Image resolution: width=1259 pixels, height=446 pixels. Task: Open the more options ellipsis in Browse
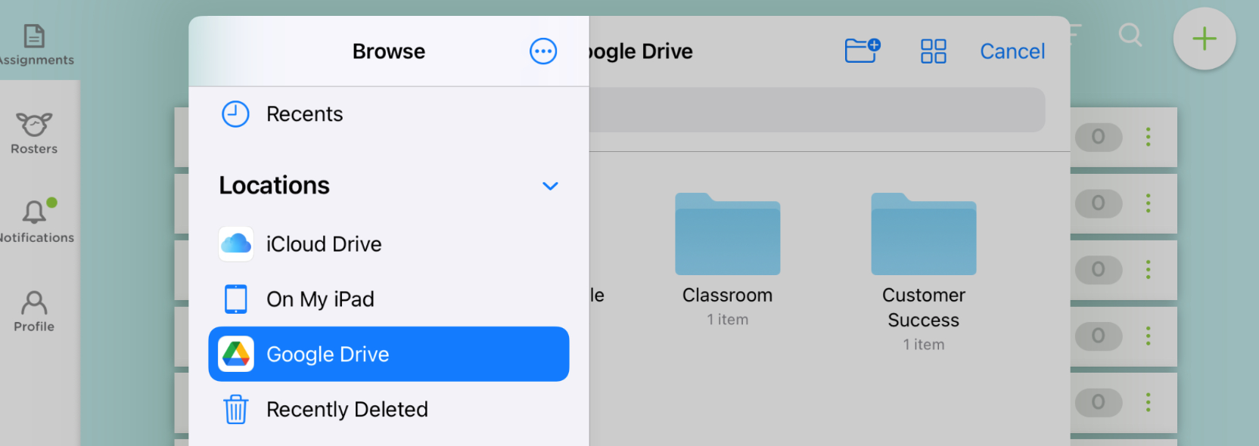click(x=542, y=51)
